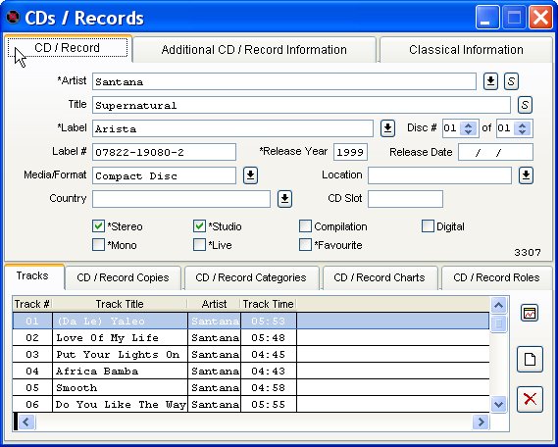Click the S search icon beside Artist field
The width and height of the screenshot is (558, 447).
[511, 81]
